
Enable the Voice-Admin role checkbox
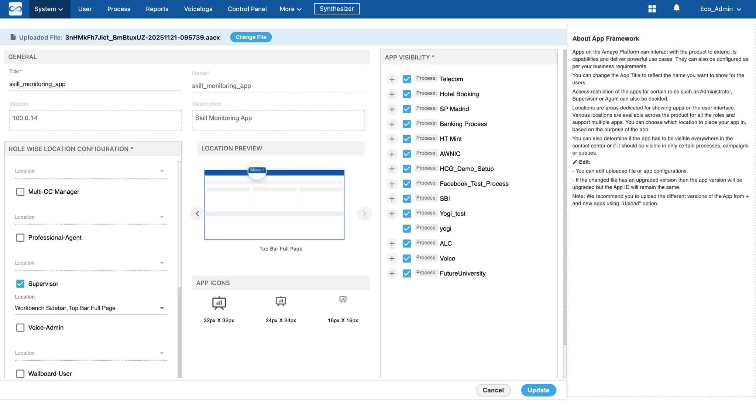pyautogui.click(x=20, y=328)
